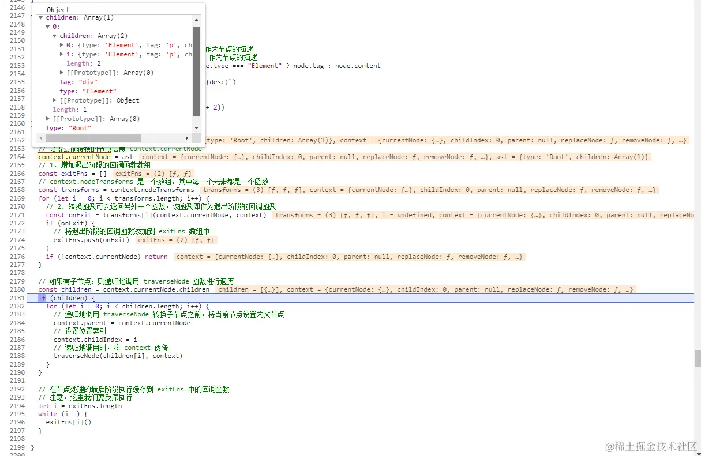The height and width of the screenshot is (456, 701).
Task: Click 'traverseNode(children[i], context)' call
Action: (118, 356)
